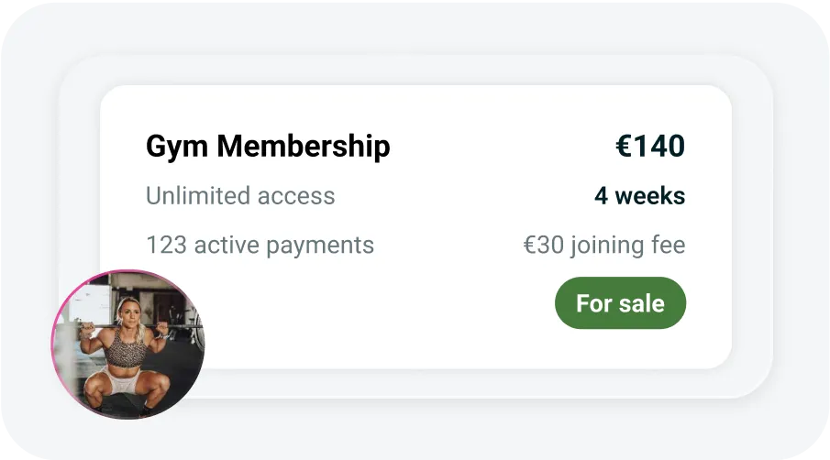
Task: Tap the euro sign in €140
Action: tap(625, 147)
